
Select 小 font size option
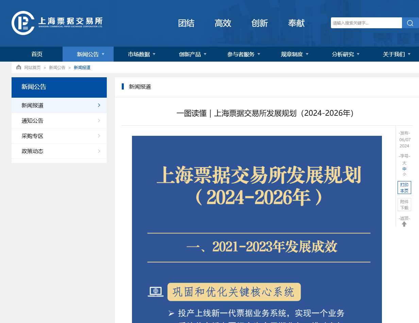click(404, 174)
